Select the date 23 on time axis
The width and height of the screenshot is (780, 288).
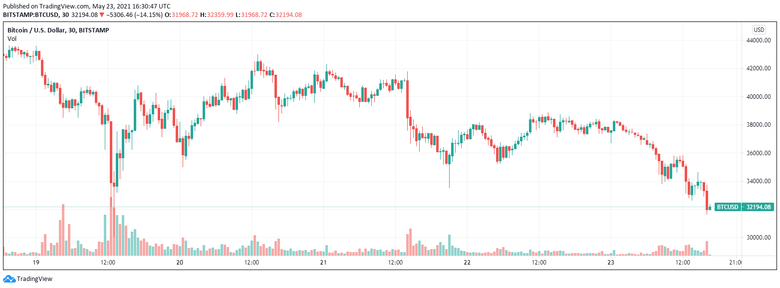coord(611,263)
